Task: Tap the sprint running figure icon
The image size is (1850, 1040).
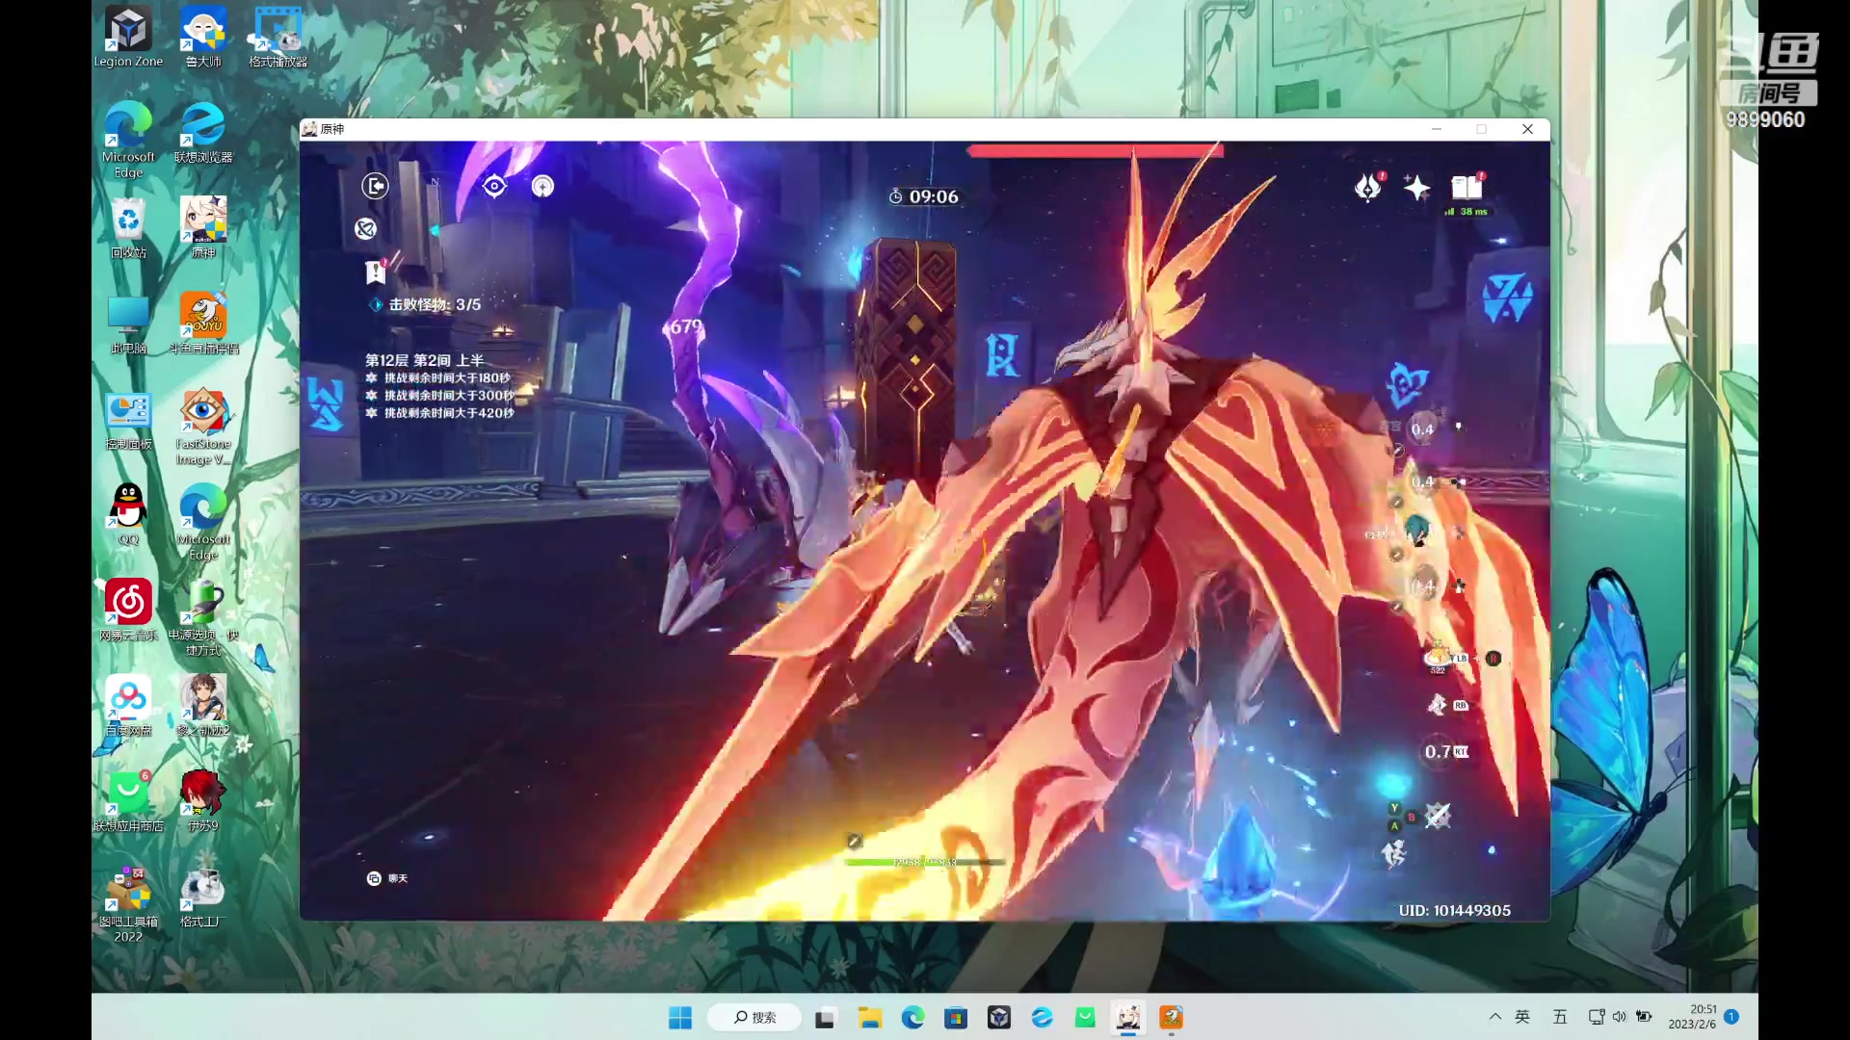Action: pos(1393,853)
